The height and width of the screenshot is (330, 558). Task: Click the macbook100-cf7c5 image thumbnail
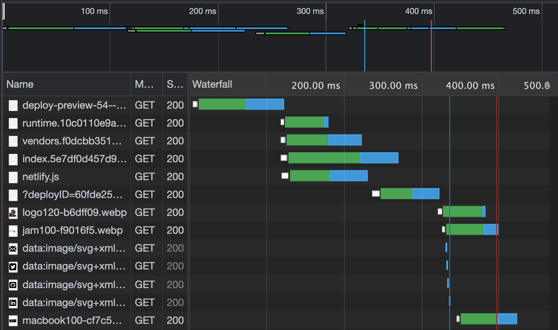[13, 321]
